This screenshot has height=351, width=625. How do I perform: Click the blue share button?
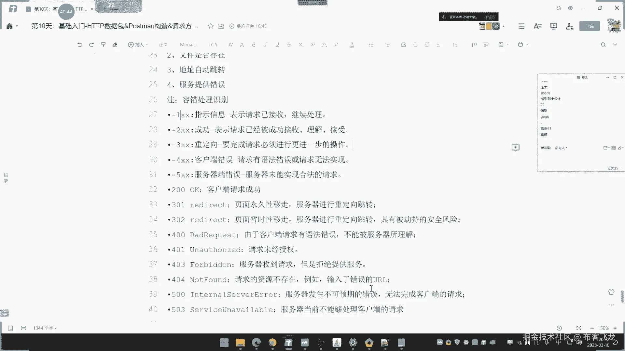(x=590, y=26)
